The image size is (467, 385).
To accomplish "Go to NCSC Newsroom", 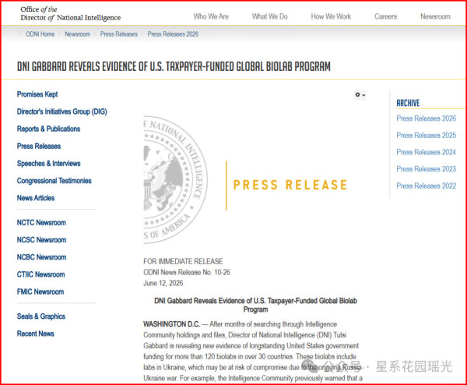I will point(41,240).
